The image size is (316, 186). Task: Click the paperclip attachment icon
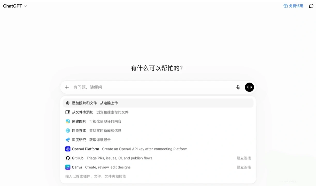(x=68, y=103)
